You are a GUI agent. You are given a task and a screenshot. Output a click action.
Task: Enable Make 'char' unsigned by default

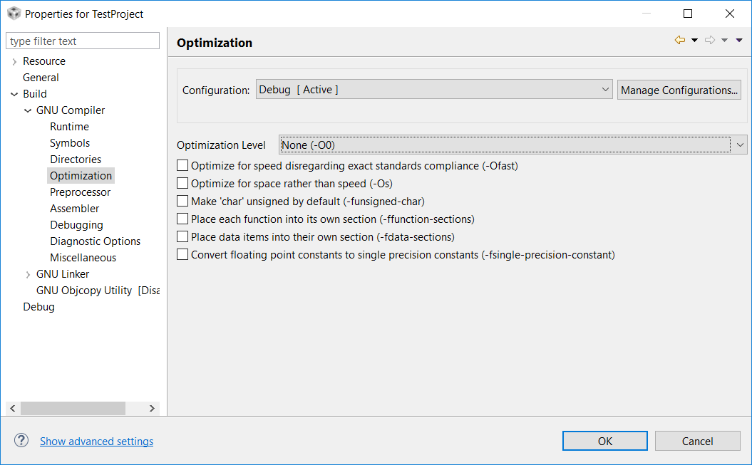(x=182, y=201)
